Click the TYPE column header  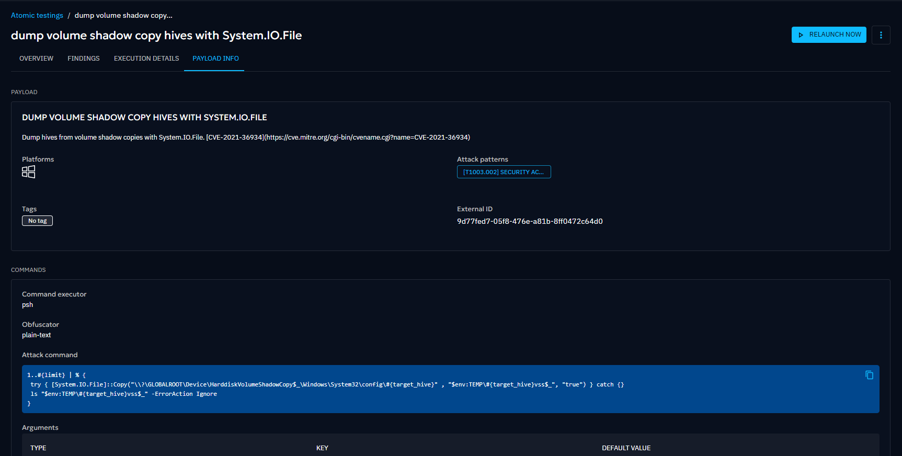[x=38, y=448]
